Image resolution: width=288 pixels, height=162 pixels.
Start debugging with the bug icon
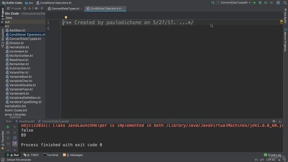[260, 3]
